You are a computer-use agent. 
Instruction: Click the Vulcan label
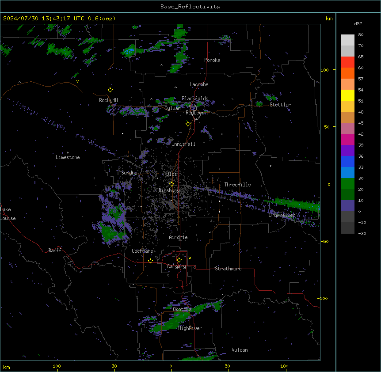point(240,350)
